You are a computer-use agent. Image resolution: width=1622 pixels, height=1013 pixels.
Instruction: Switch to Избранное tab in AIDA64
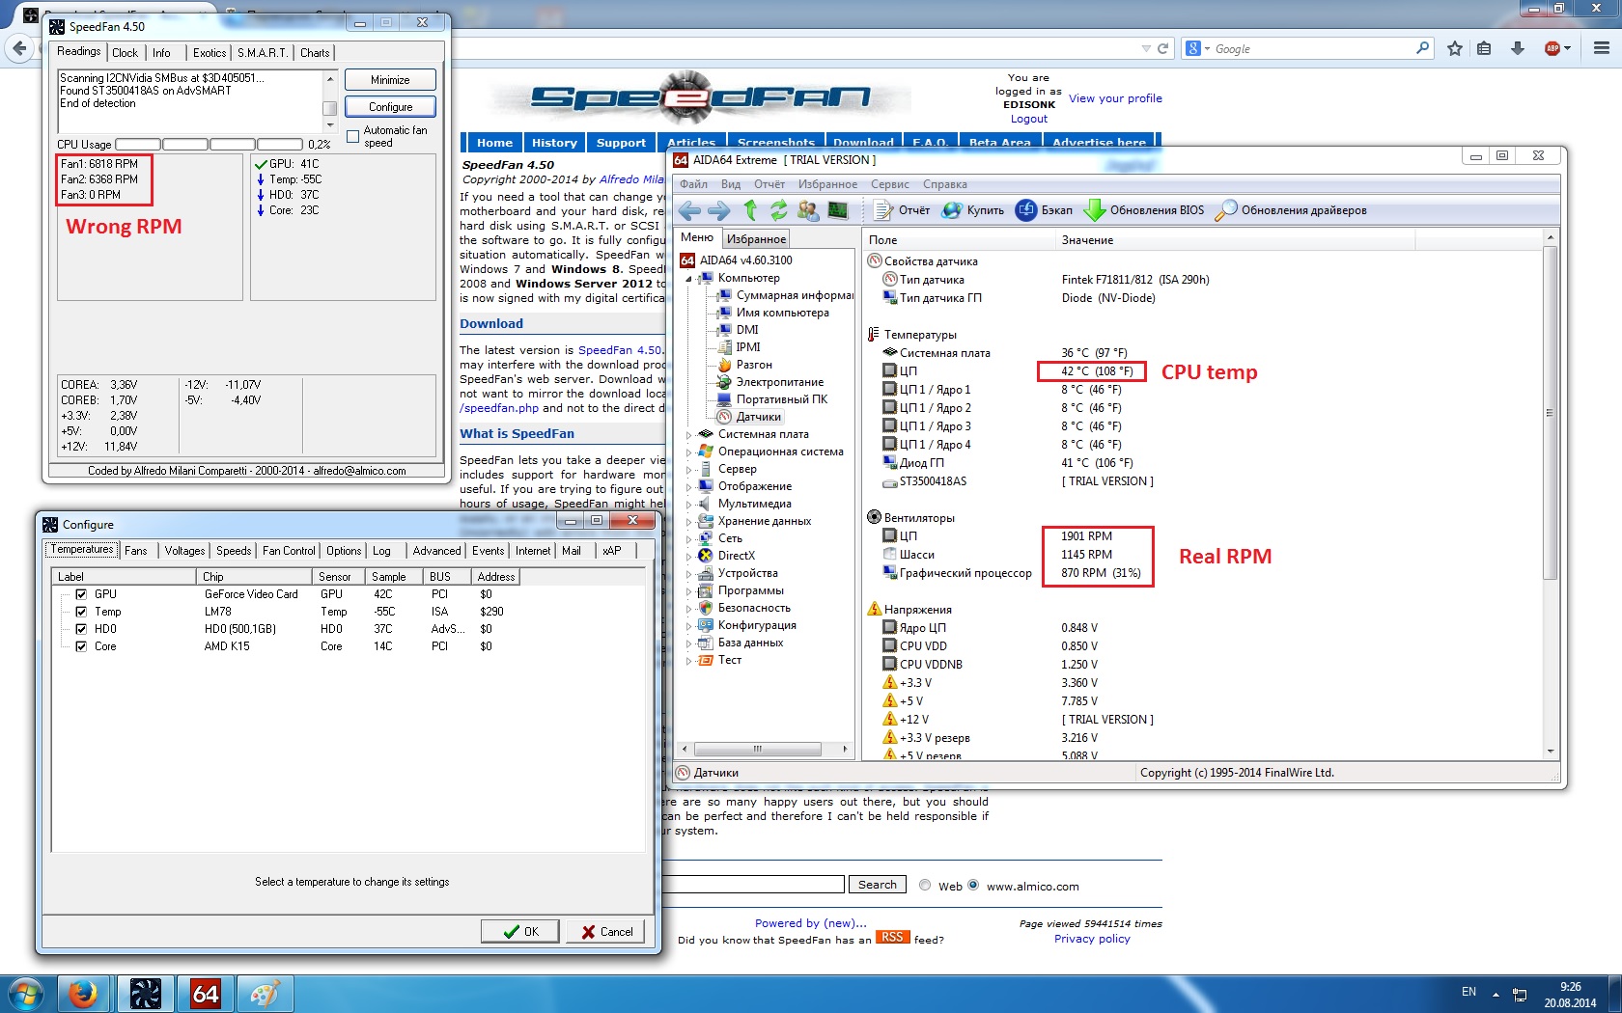tap(756, 239)
